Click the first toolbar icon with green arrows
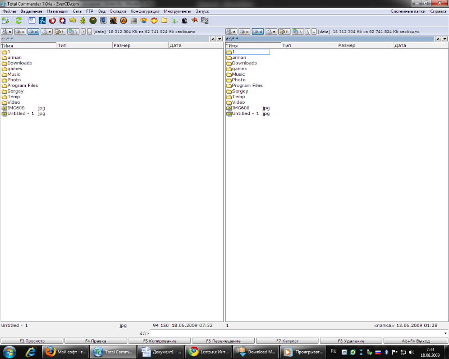449x359 pixels. click(6, 21)
